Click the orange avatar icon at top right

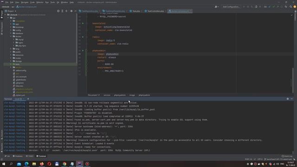coord(295,7)
